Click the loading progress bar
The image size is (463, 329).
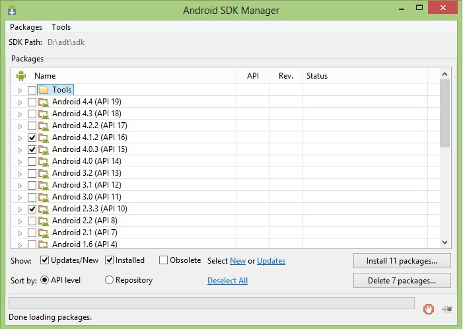coord(211,303)
